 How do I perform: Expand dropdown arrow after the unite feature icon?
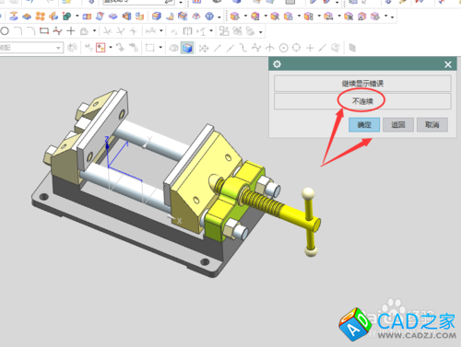pyautogui.click(x=77, y=16)
